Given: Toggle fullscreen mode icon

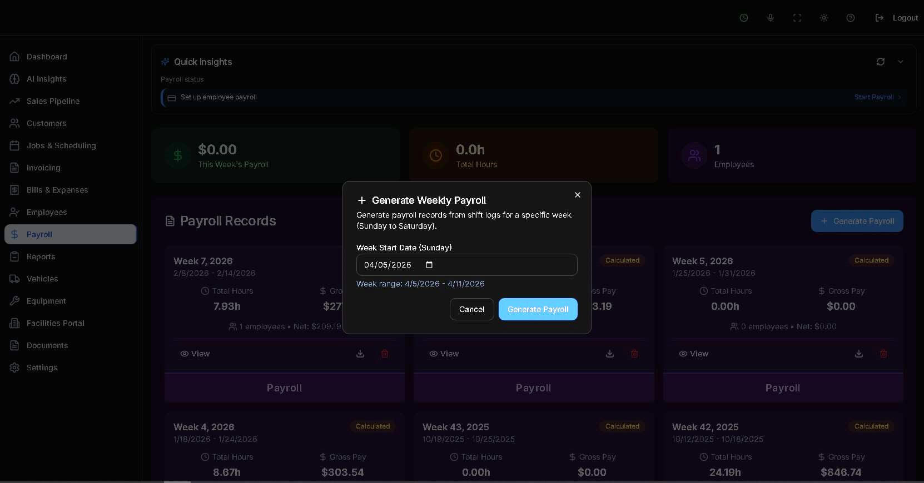Looking at the screenshot, I should coord(797,18).
